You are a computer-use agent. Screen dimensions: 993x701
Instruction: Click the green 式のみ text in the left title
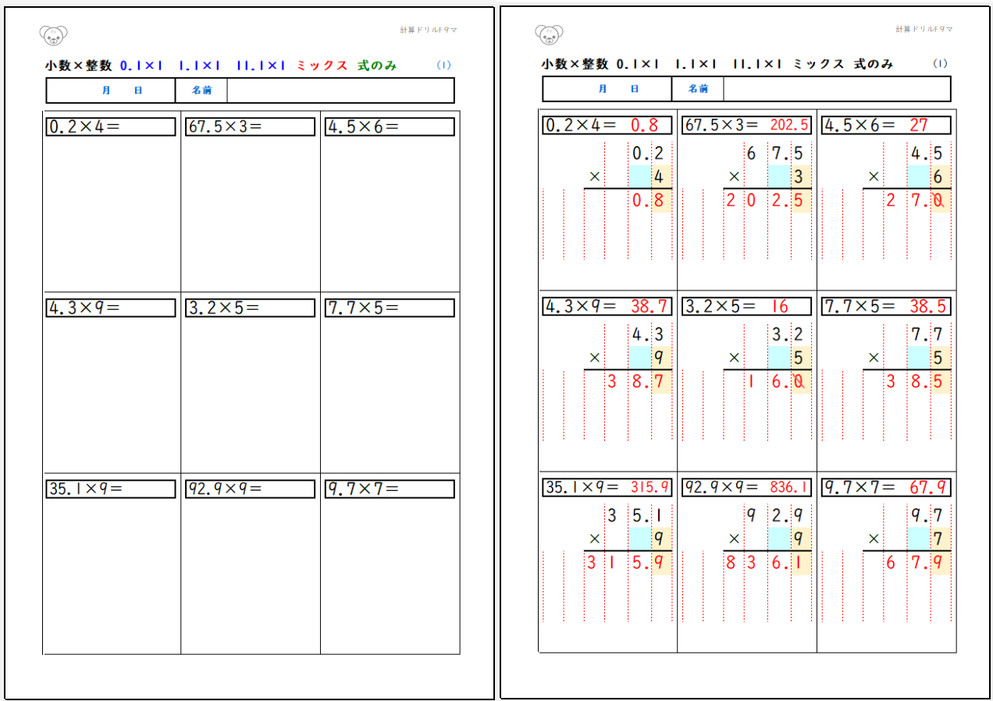[377, 66]
